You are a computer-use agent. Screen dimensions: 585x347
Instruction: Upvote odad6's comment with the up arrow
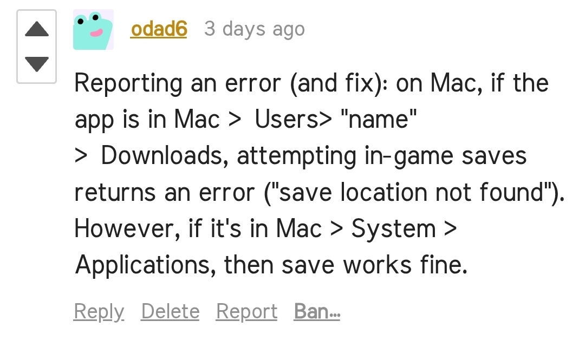pos(37,29)
